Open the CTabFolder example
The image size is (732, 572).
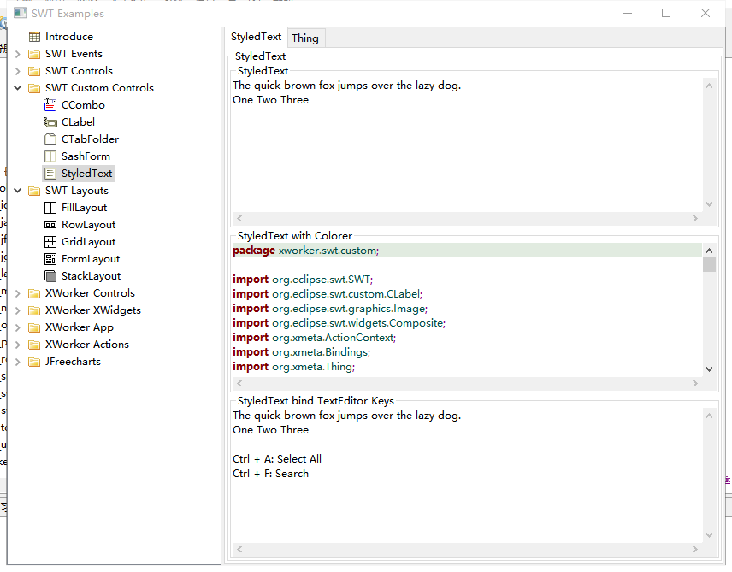[x=90, y=139]
